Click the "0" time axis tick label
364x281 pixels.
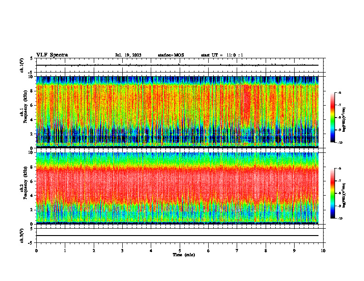coord(36,251)
